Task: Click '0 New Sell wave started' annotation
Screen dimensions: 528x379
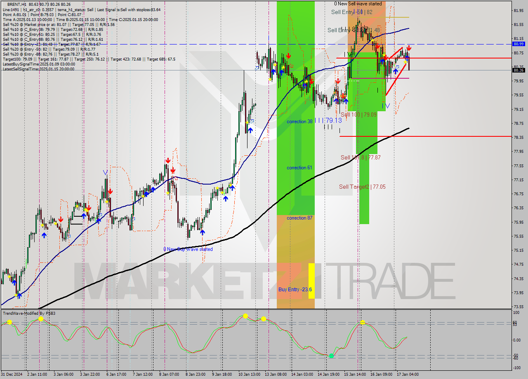Action: [358, 4]
